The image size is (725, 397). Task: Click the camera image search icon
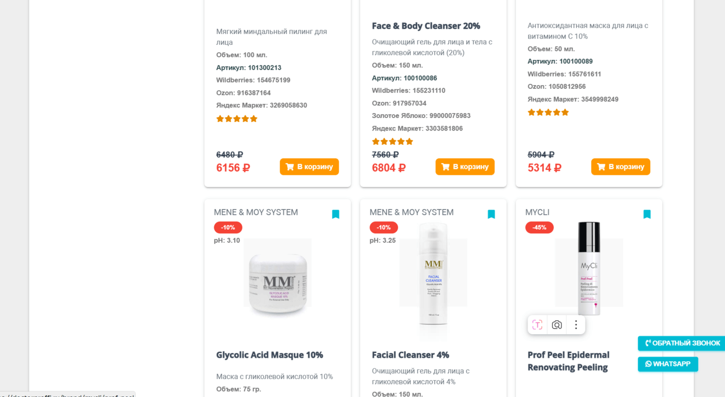click(x=557, y=325)
